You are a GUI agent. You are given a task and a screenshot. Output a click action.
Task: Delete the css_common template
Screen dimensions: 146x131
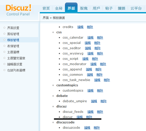[99, 75]
